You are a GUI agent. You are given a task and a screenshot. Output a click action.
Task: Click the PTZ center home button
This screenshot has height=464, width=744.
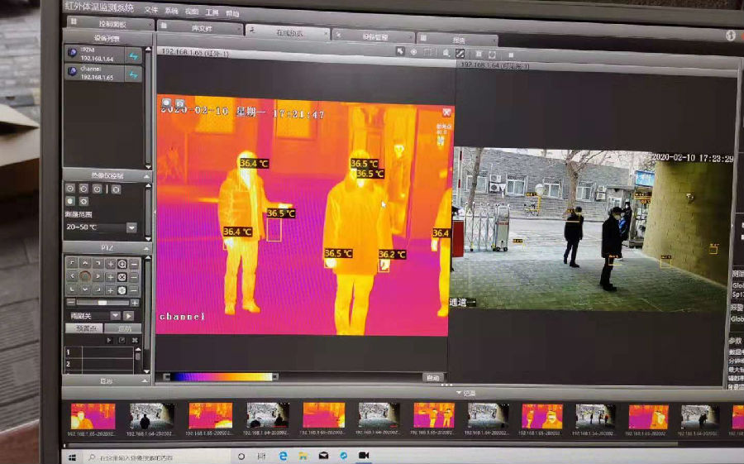click(85, 276)
